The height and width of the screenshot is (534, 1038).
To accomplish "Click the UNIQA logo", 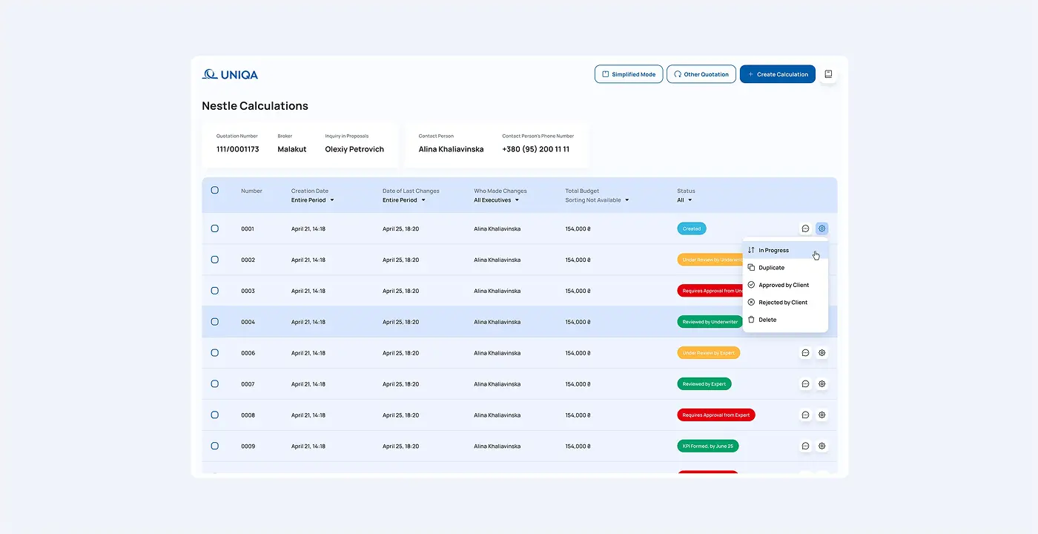I will tap(230, 73).
